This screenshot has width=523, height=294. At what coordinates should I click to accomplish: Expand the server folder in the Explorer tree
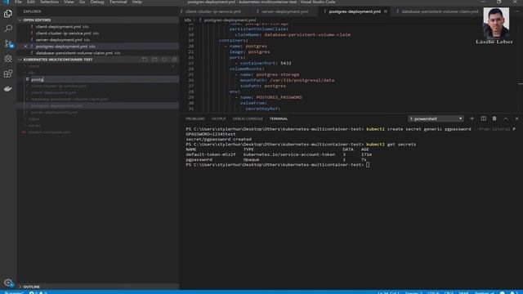tap(34, 126)
